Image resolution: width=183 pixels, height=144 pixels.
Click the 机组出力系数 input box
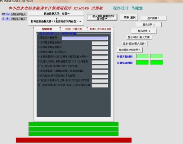[x=100, y=62]
